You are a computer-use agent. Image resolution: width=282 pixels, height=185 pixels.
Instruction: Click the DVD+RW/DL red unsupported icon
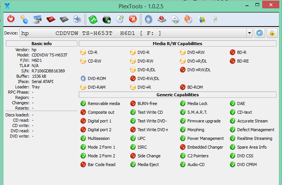(183, 70)
